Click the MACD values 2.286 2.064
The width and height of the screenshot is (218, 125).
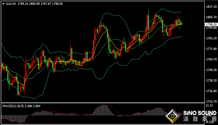tap(33, 106)
